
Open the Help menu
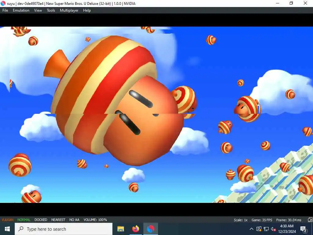87,10
